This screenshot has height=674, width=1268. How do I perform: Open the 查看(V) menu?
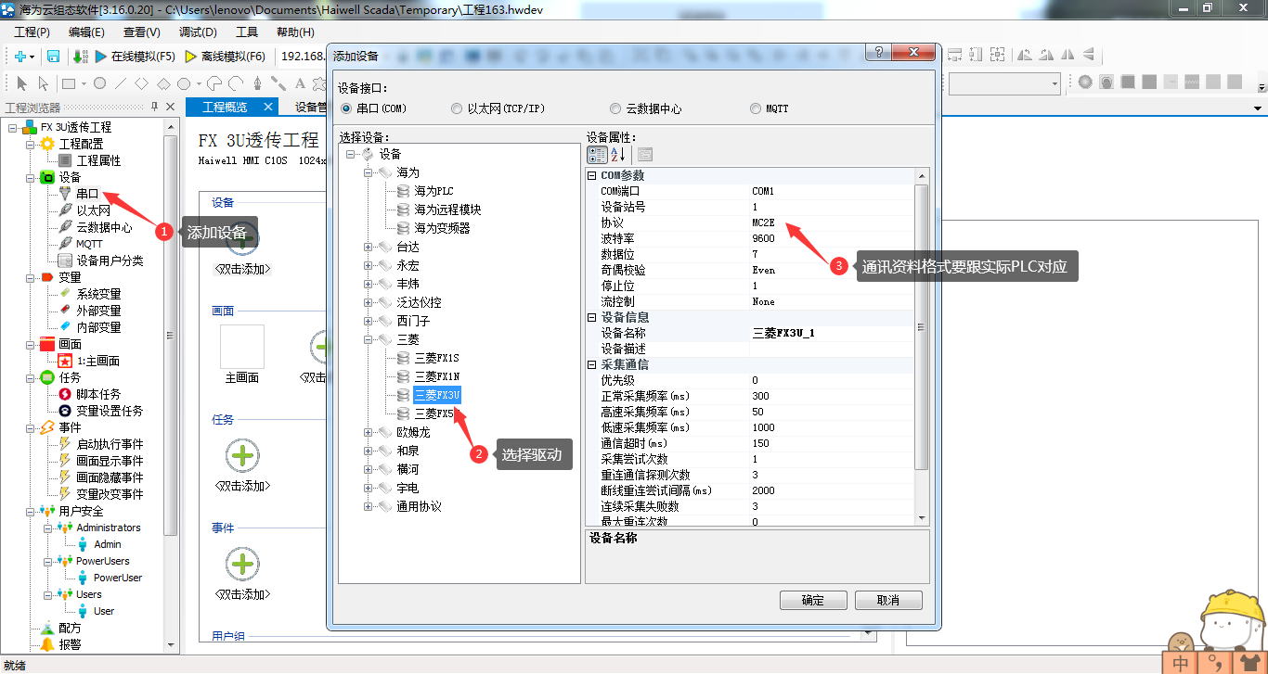click(142, 32)
